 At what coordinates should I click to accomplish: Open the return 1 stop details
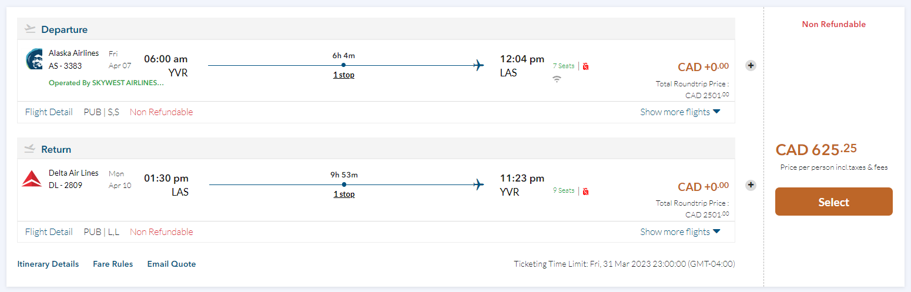[344, 194]
